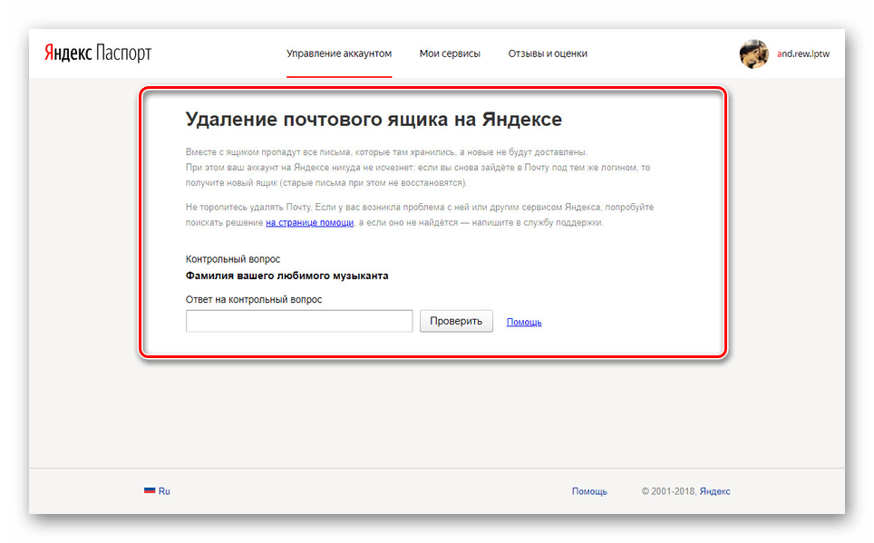Screen dimensions: 874x543
Task: Click Помощь next to the Проверить button
Action: pos(522,321)
